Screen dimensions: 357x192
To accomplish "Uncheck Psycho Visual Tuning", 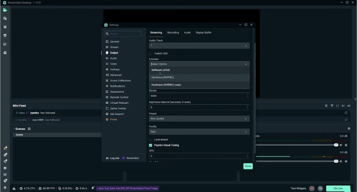I will click(x=150, y=145).
